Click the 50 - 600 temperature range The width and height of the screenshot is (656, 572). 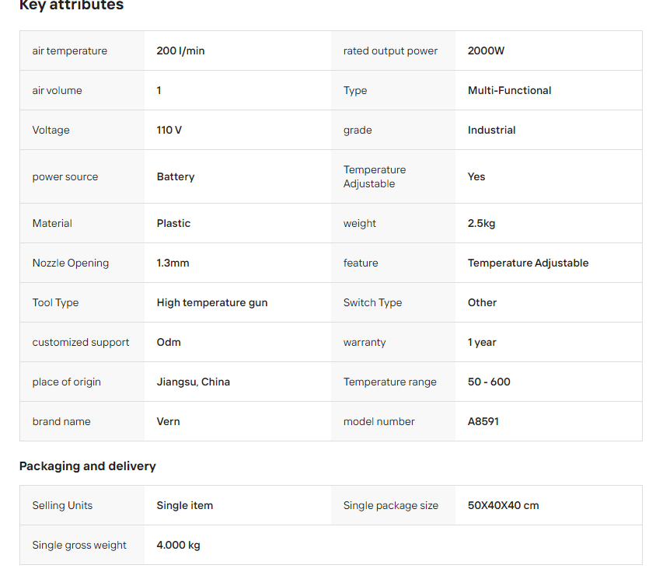coord(489,382)
